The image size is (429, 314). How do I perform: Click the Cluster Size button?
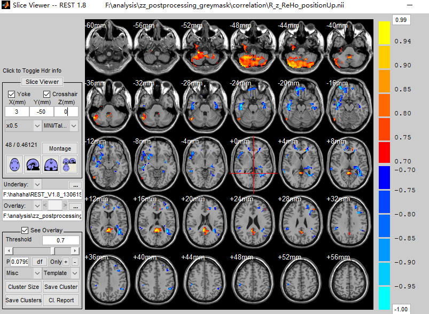click(x=24, y=287)
